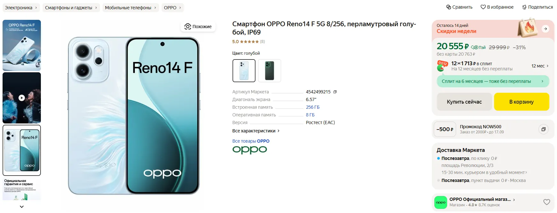Play the product video thumbnail
Viewport: 557px width, 213px height.
click(22, 98)
